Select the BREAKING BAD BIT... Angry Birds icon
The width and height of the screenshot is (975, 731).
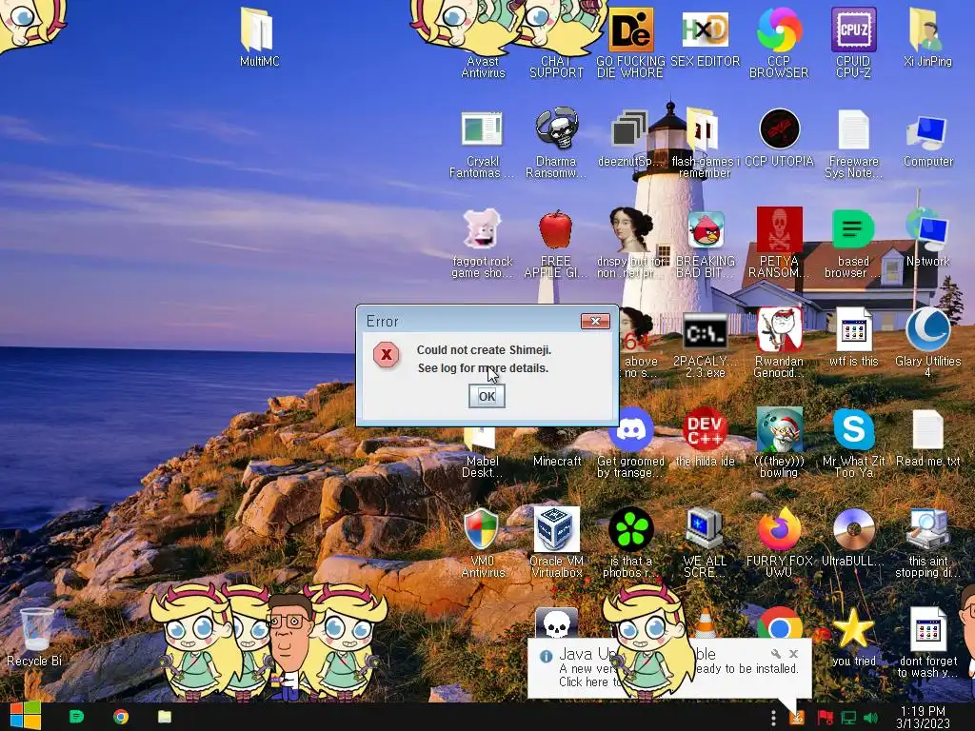705,245
